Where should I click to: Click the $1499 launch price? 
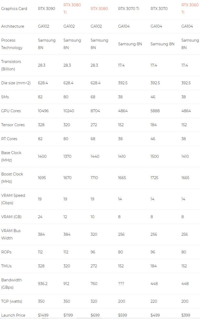click(x=43, y=315)
